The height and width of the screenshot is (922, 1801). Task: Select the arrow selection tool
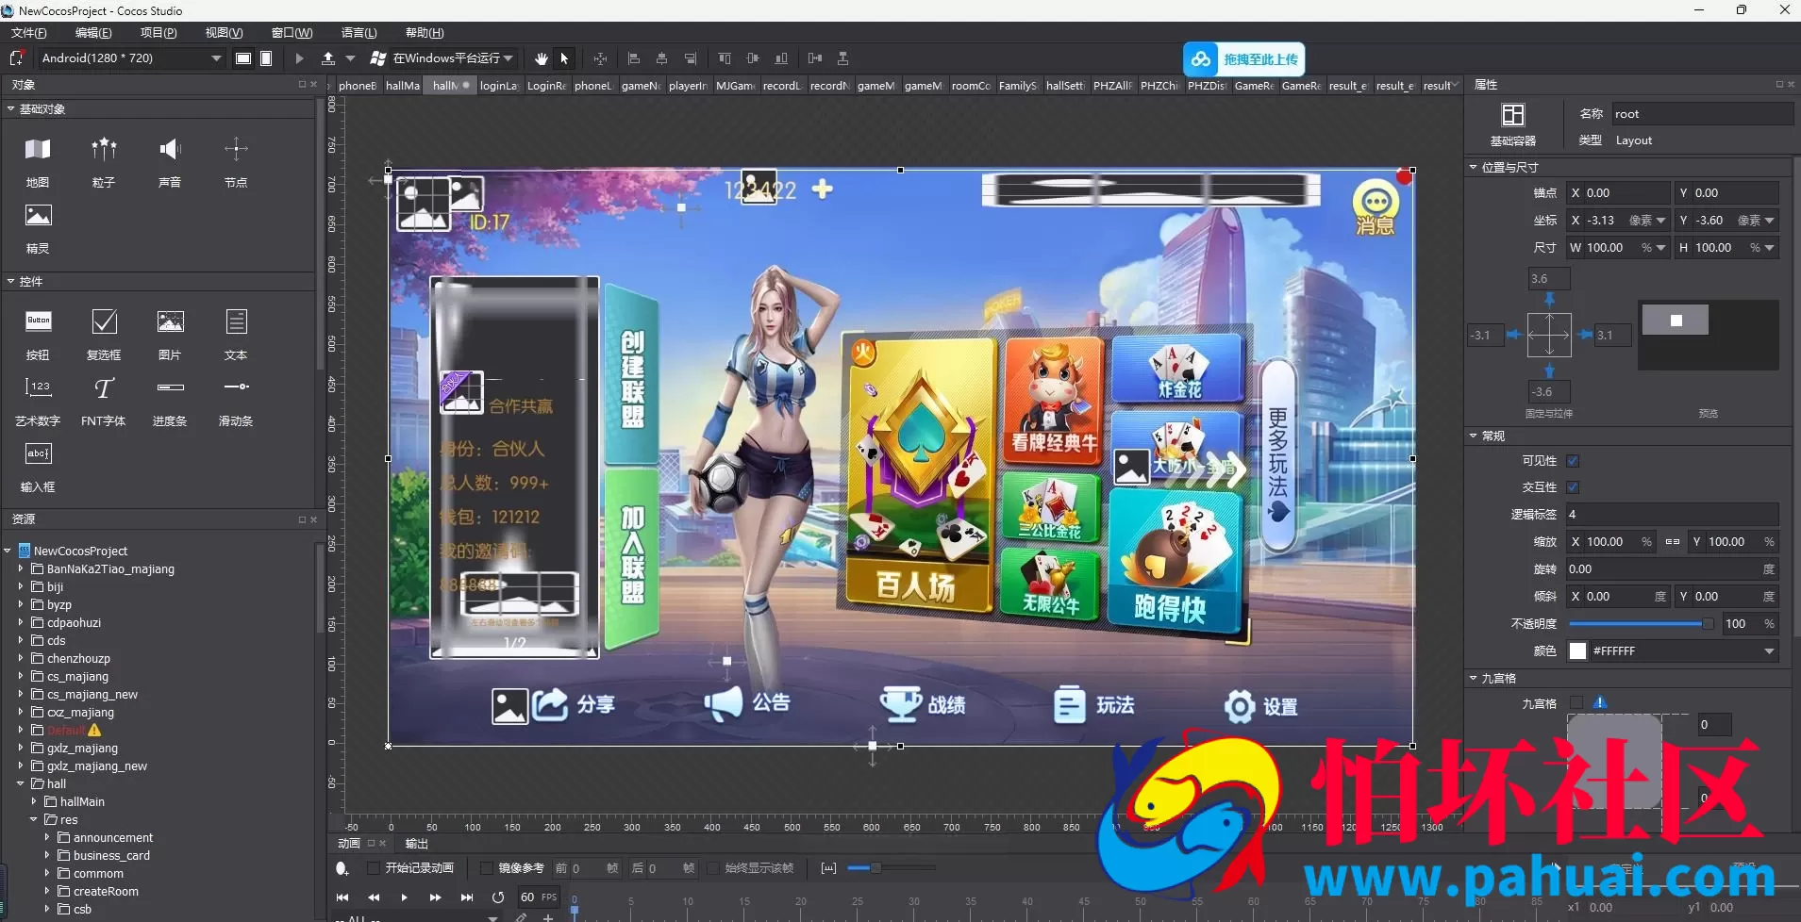[564, 58]
